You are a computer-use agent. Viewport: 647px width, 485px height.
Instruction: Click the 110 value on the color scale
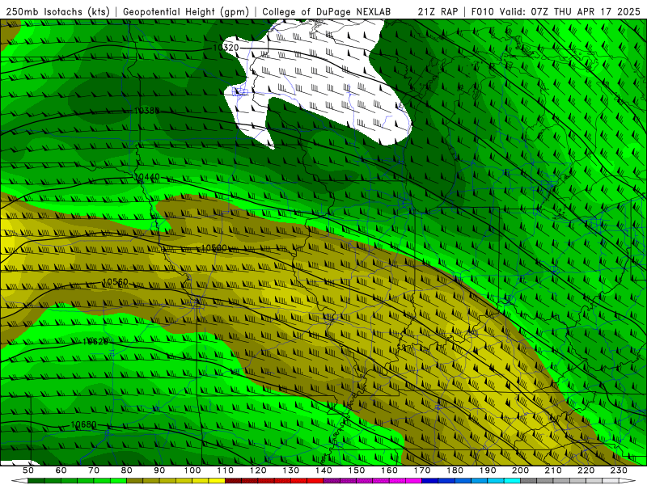tap(226, 470)
